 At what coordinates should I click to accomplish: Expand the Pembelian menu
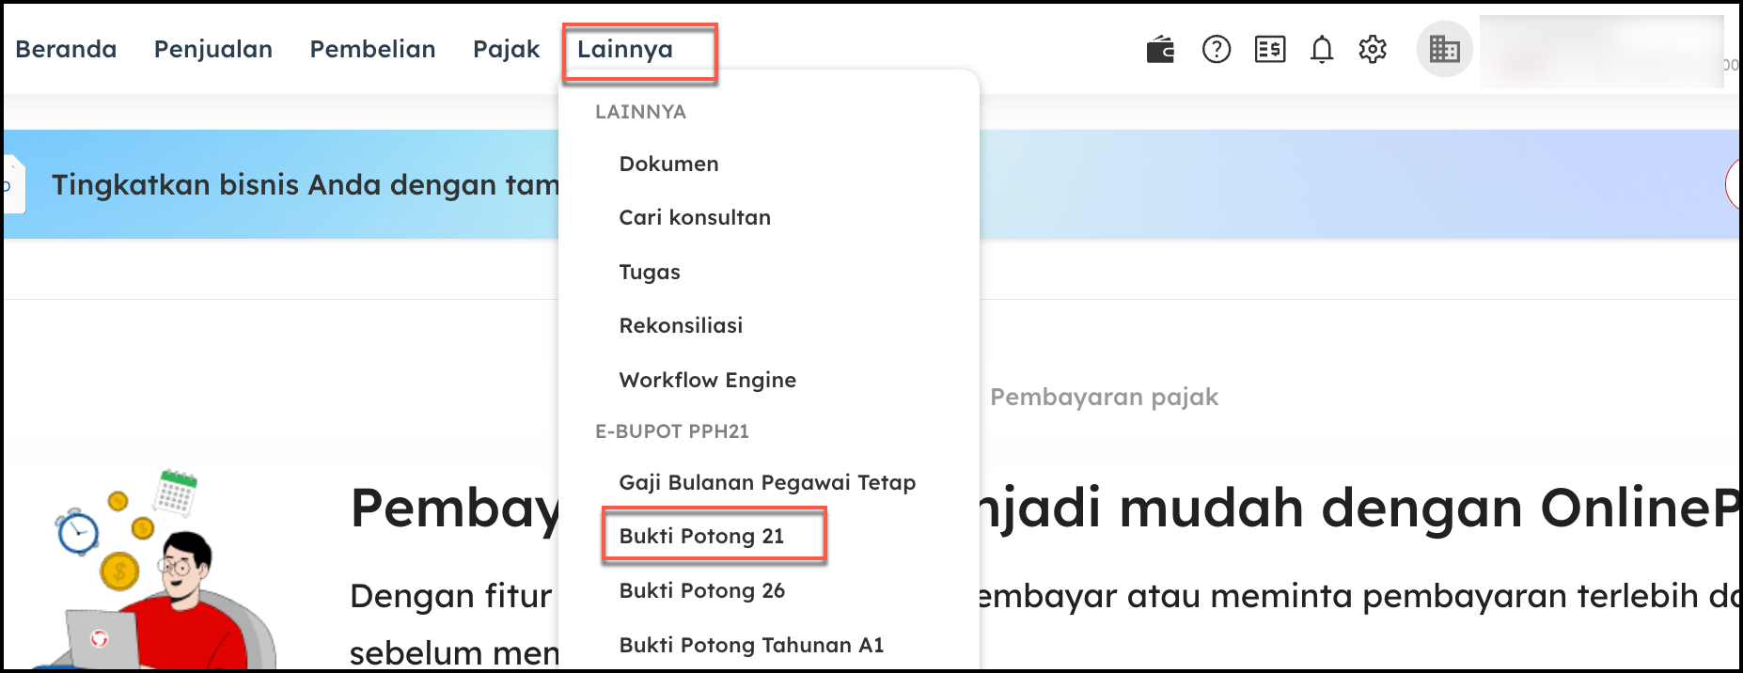(x=372, y=49)
